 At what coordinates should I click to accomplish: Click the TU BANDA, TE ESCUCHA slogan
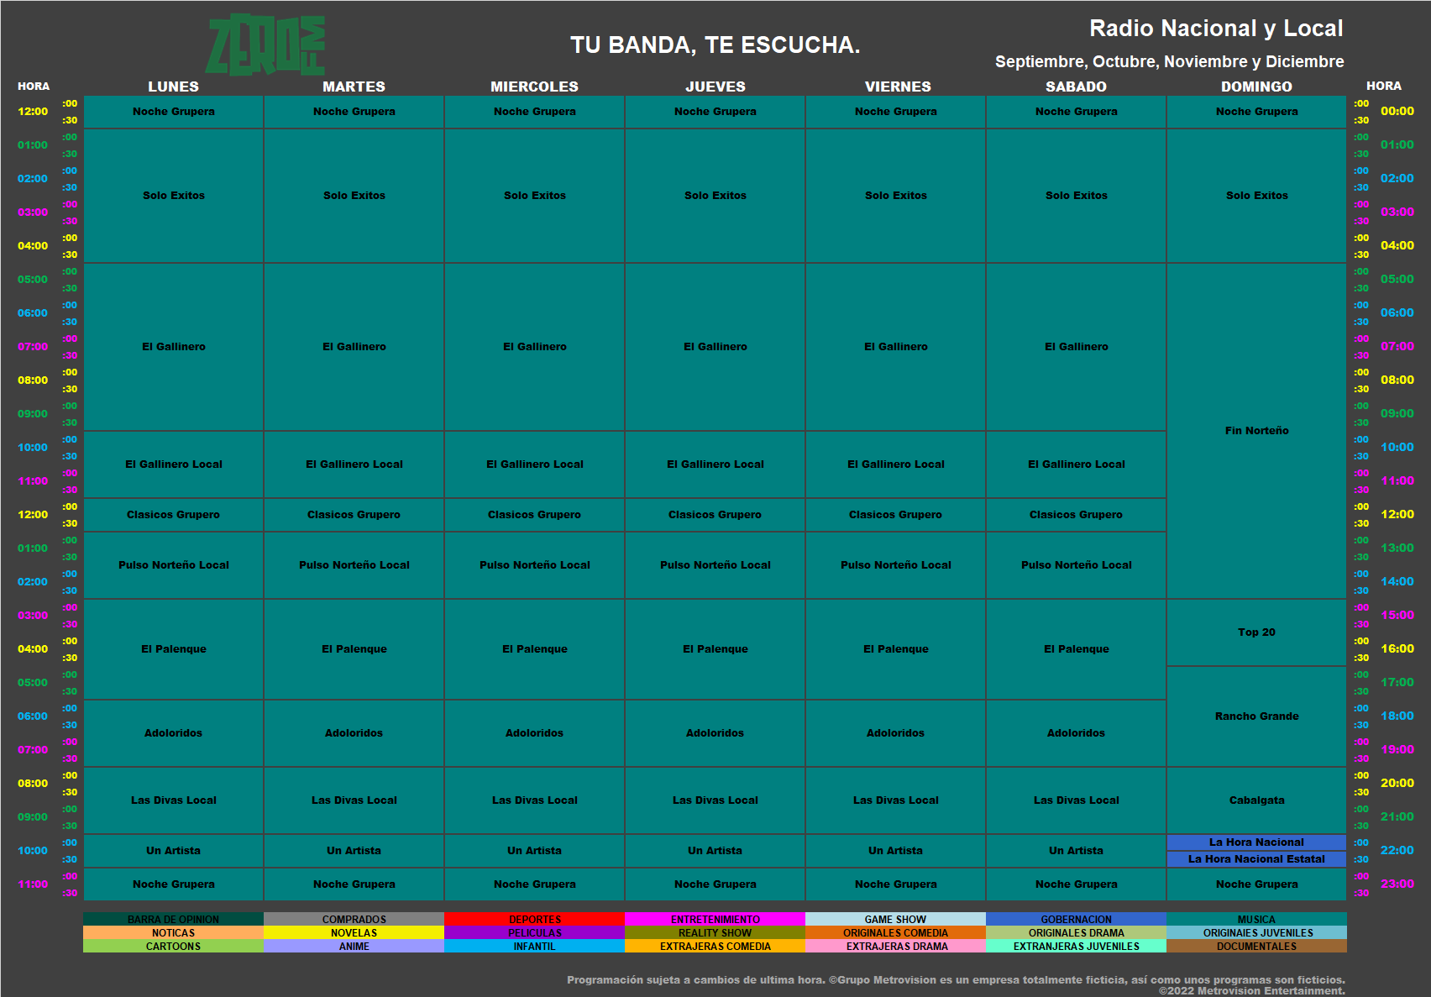click(x=715, y=45)
